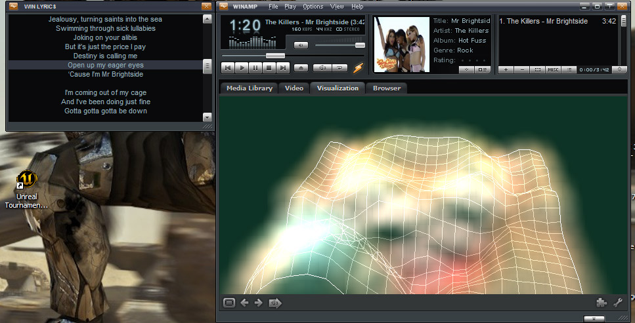
Task: Open the Media Library tab
Action: [250, 88]
